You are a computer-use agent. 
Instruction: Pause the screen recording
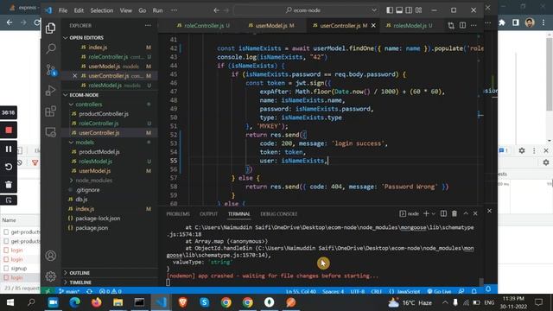pos(9,149)
